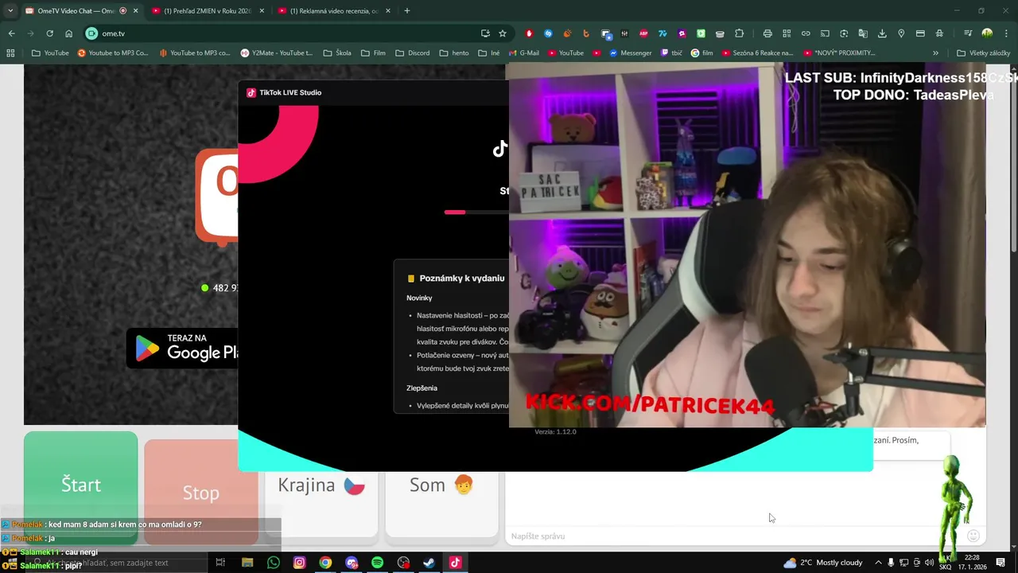Click the site info icon beside ome.tv

tap(91, 33)
